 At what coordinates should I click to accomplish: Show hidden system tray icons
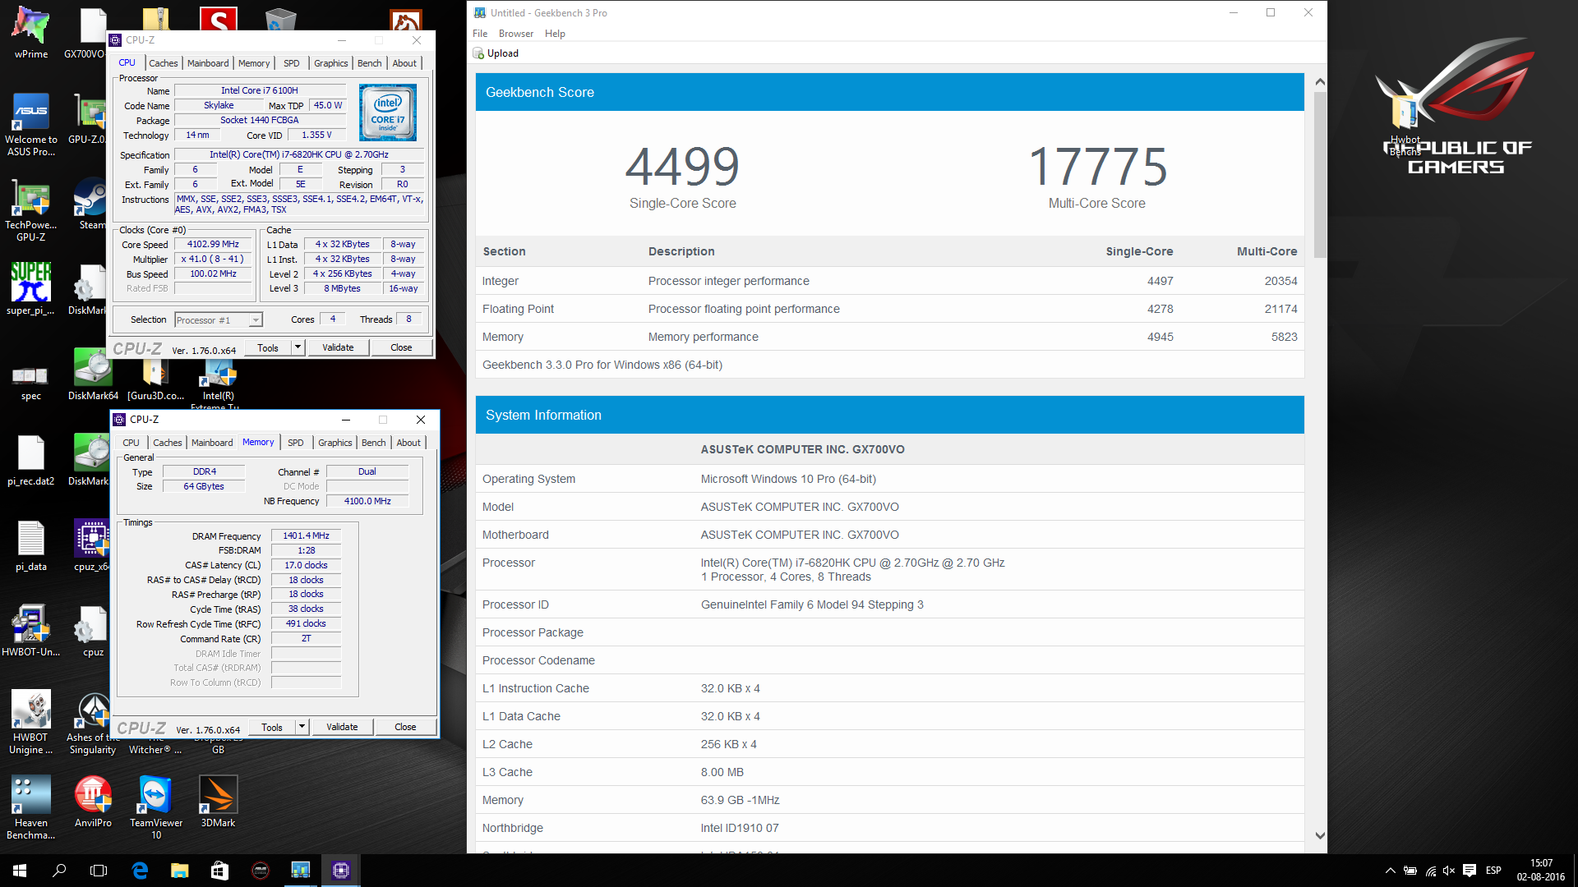[1391, 871]
